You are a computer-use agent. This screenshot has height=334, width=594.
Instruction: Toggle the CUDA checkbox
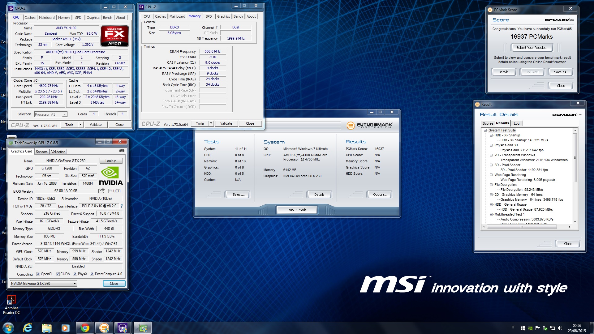(58, 274)
